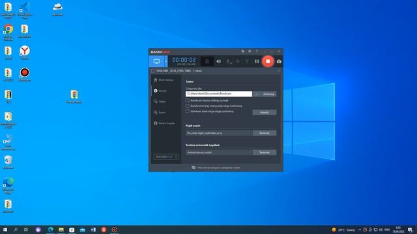Screen dimensions: 417x234
Task: Open Task View on the taskbar
Action: click(x=26, y=229)
